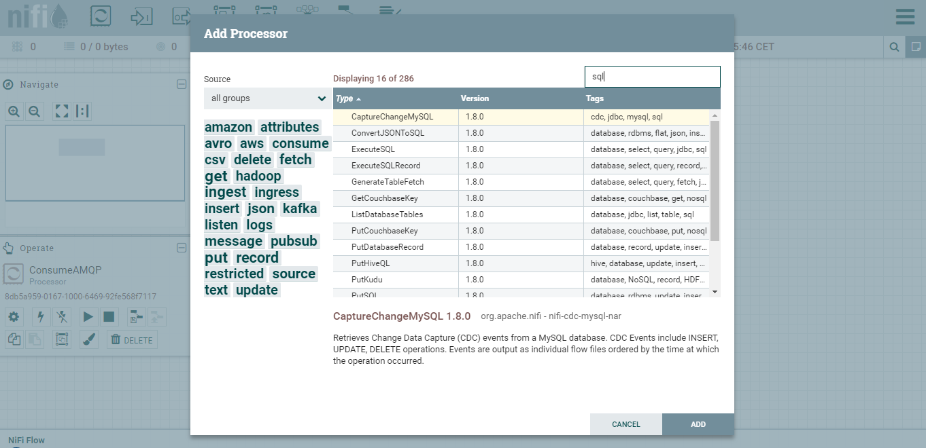Click the processor list scrollbar down arrow
The height and width of the screenshot is (448, 926).
pos(715,291)
